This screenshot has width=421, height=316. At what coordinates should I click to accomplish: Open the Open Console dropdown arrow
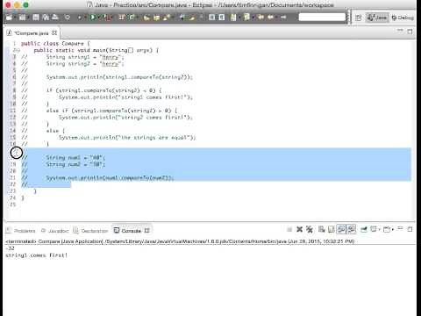pos(393,229)
